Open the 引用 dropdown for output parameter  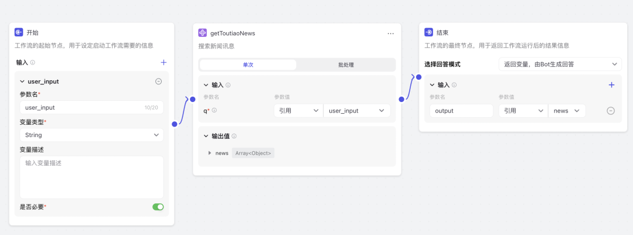[x=523, y=111]
